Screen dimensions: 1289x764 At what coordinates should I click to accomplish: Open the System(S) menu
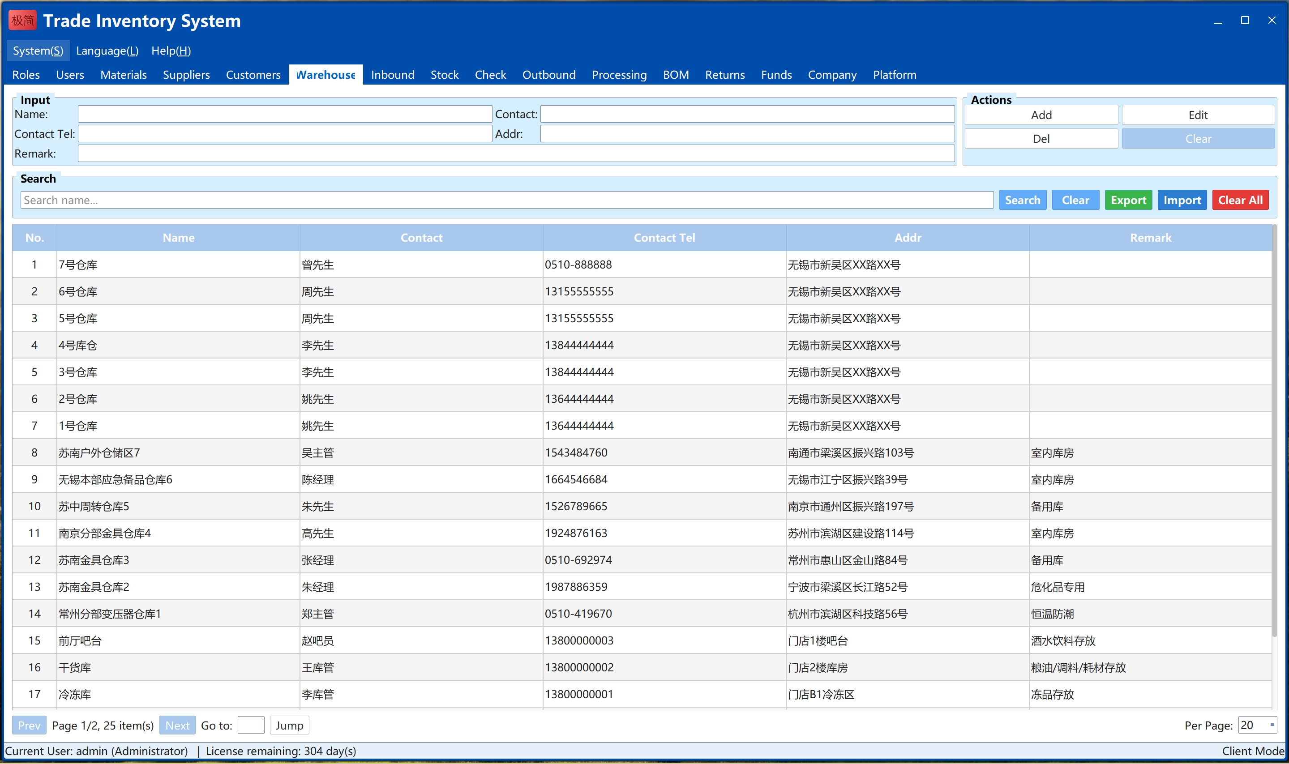point(38,51)
